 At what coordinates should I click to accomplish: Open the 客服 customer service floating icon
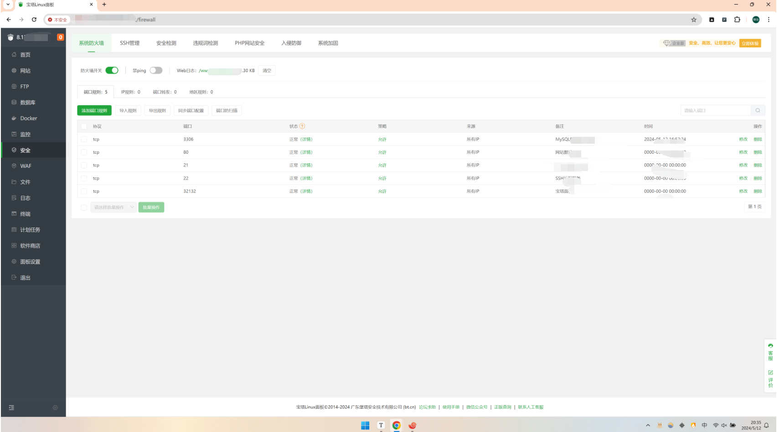pyautogui.click(x=770, y=352)
